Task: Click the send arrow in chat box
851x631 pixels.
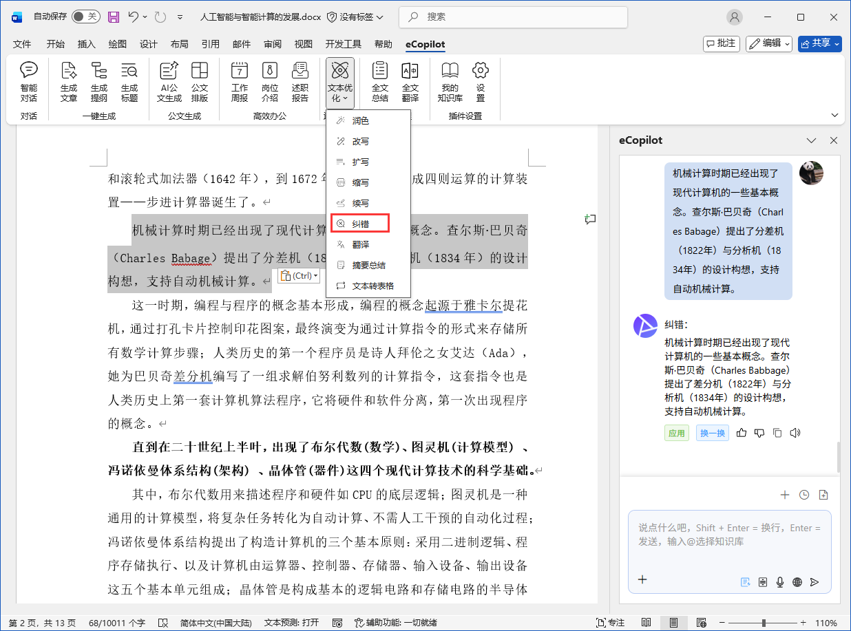Action: (x=815, y=582)
